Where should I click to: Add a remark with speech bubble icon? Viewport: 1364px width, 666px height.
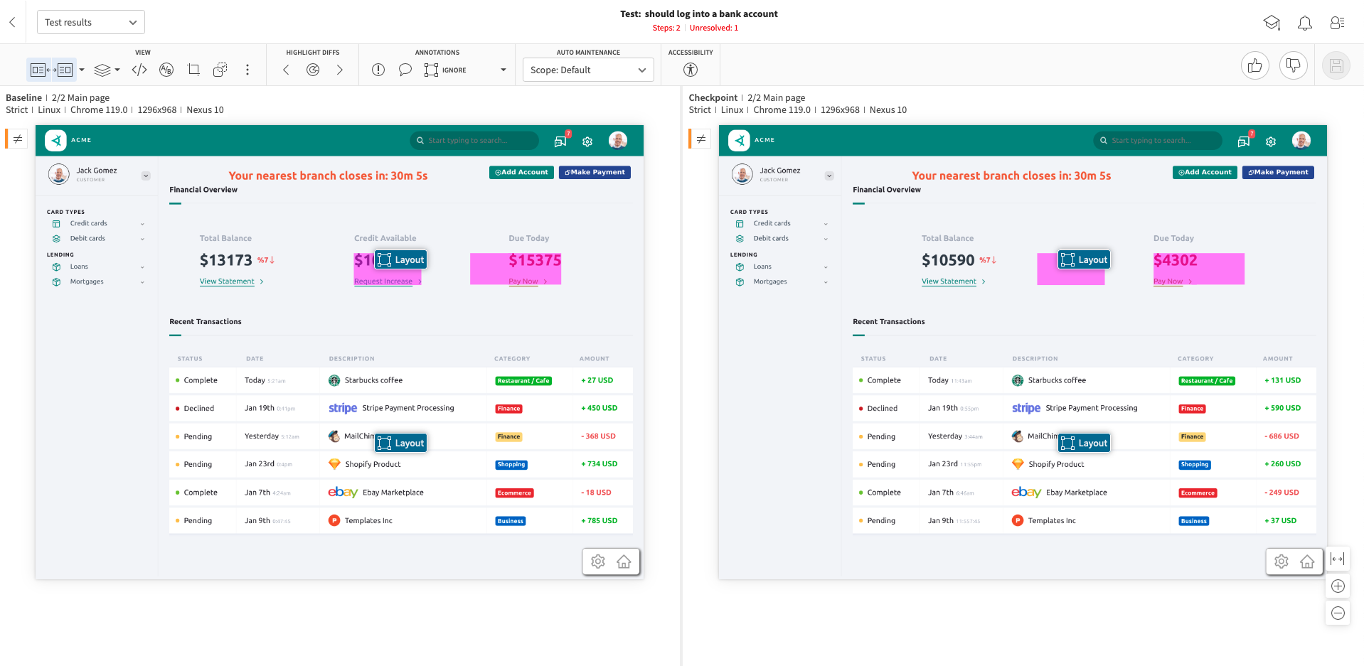coord(405,70)
